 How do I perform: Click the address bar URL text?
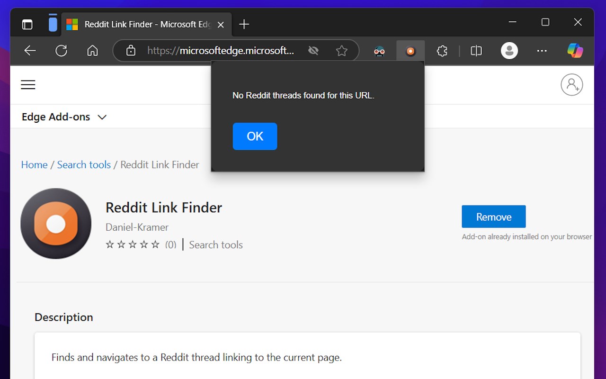[221, 51]
